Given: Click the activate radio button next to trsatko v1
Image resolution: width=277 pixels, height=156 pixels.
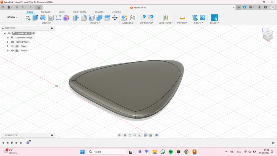Looking at the screenshot, I should (34, 33).
